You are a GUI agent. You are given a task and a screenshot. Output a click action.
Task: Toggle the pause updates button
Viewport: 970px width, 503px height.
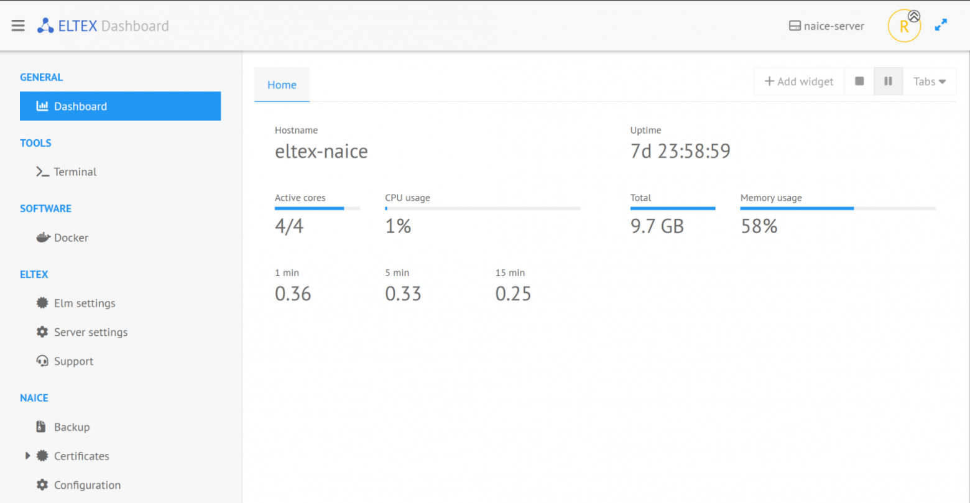pos(889,81)
